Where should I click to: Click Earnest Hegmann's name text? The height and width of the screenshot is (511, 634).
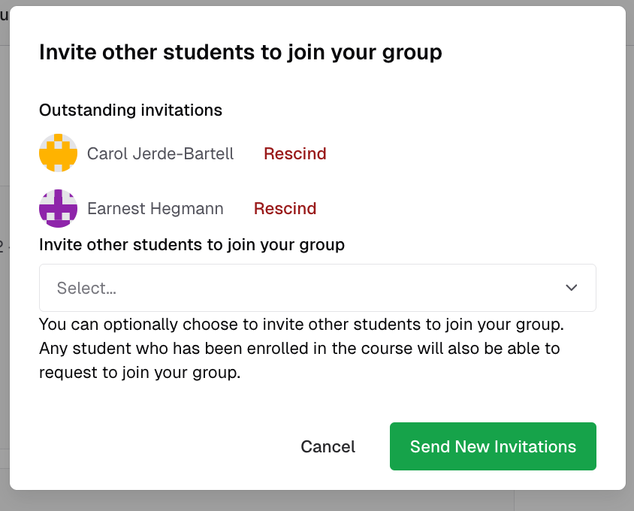[x=155, y=208]
